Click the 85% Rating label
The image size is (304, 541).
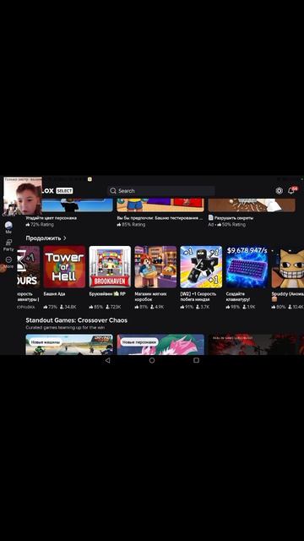pyautogui.click(x=131, y=225)
